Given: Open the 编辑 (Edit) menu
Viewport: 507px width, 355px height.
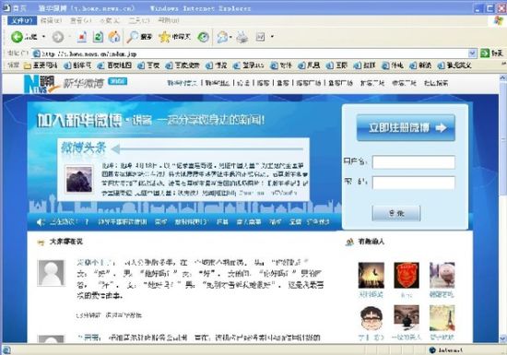Looking at the screenshot, I should coord(51,20).
